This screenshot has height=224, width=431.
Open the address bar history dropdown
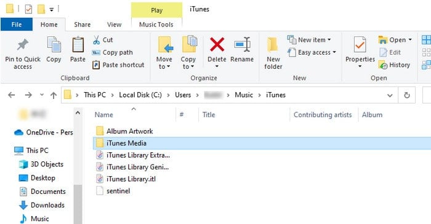(390, 95)
